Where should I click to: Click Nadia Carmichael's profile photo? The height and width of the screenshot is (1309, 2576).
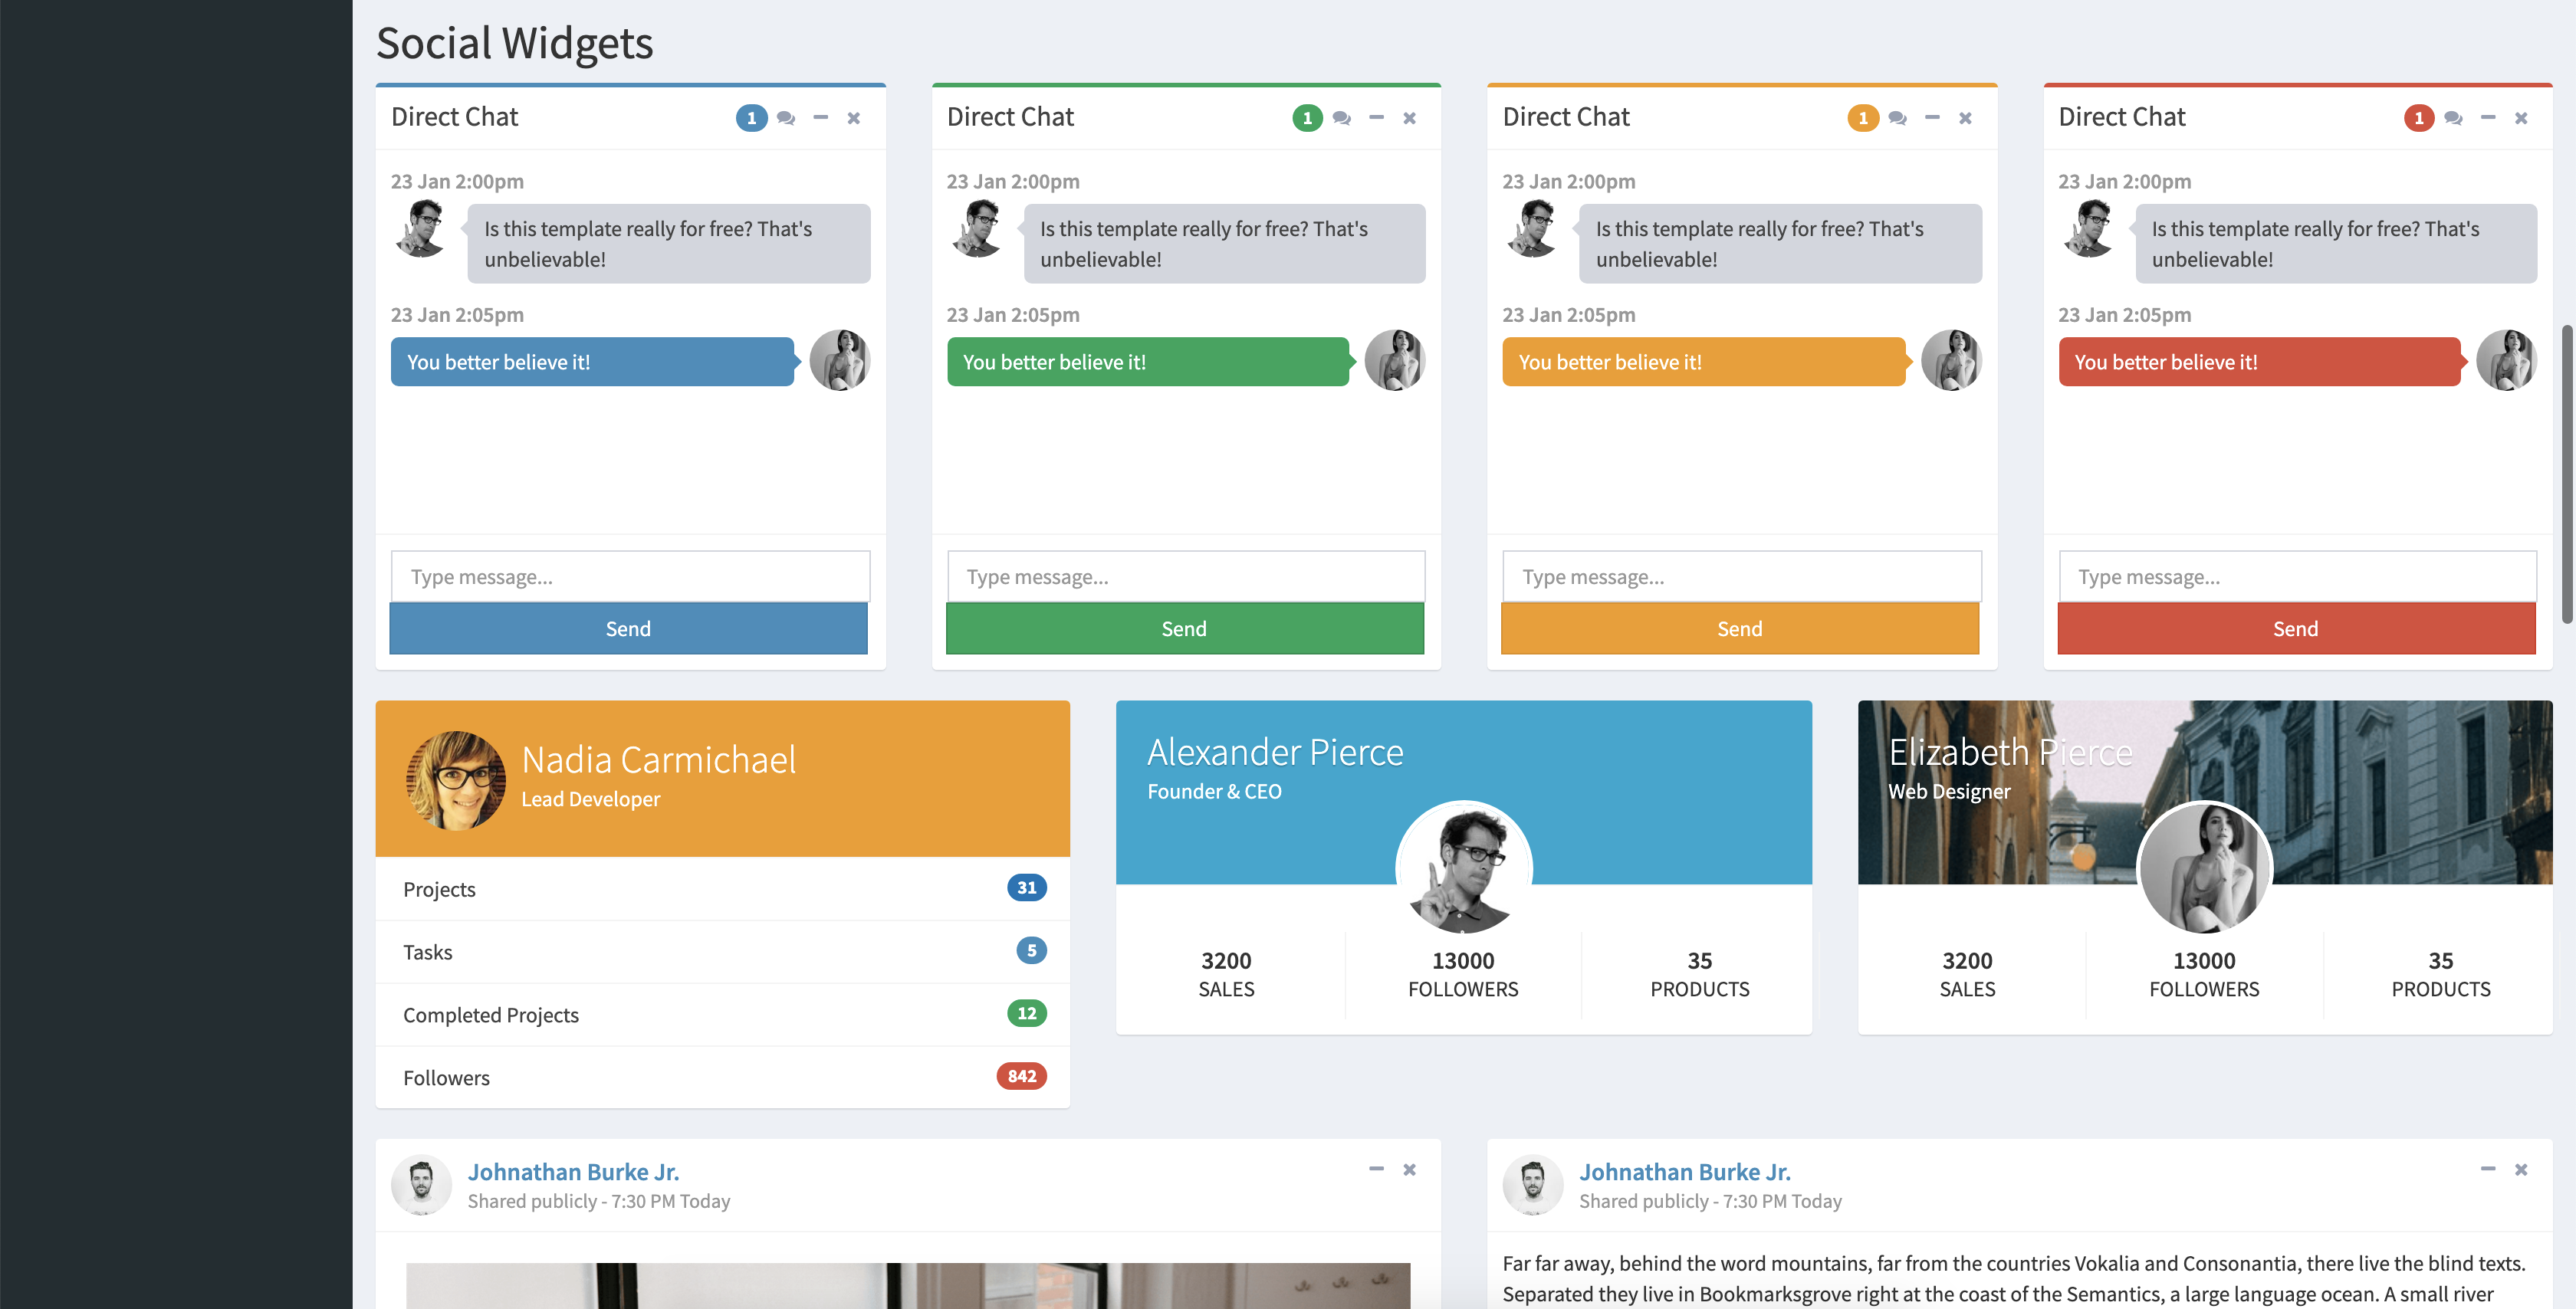(456, 781)
